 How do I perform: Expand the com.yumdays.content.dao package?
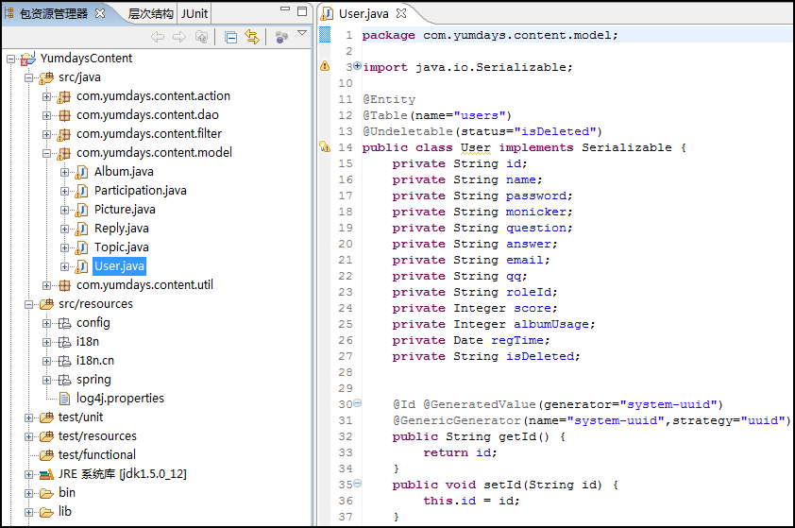pos(46,115)
